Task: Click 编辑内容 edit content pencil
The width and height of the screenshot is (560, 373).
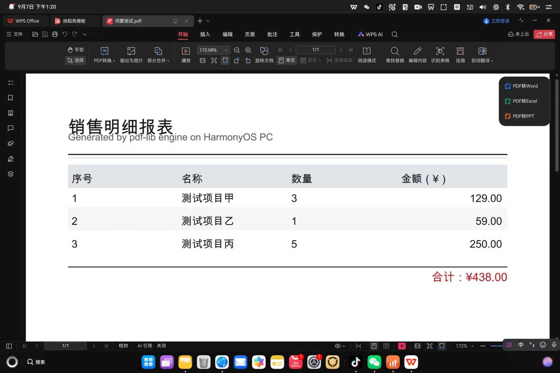Action: pos(417,55)
